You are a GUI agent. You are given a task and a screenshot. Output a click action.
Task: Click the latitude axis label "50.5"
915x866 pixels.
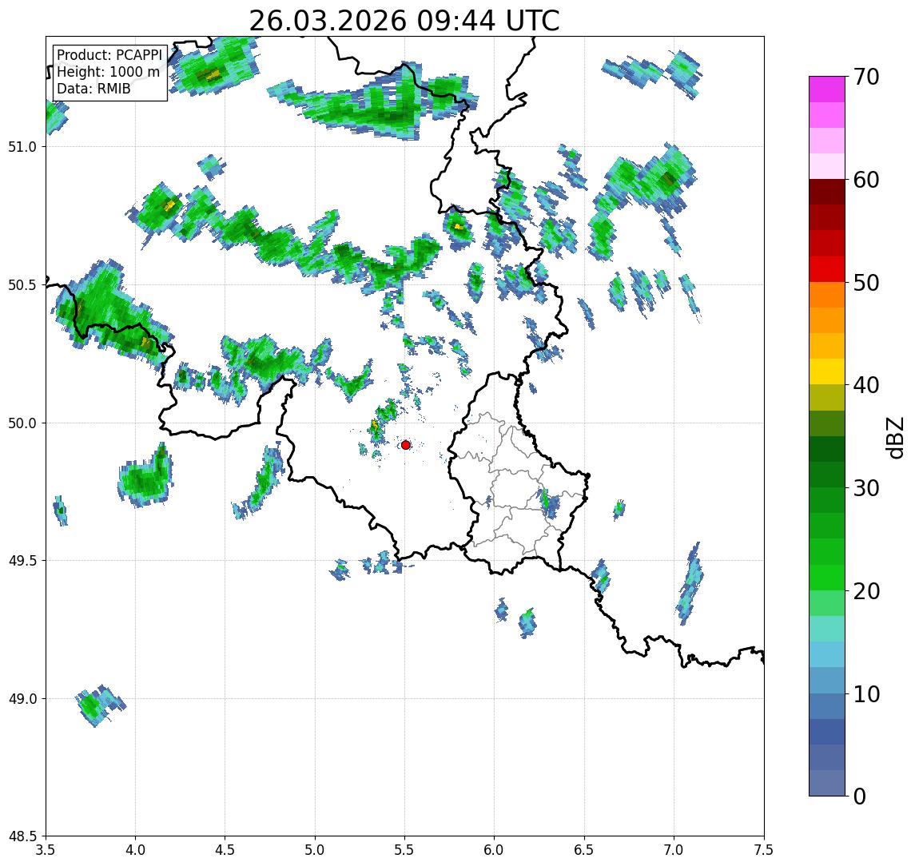[22, 285]
